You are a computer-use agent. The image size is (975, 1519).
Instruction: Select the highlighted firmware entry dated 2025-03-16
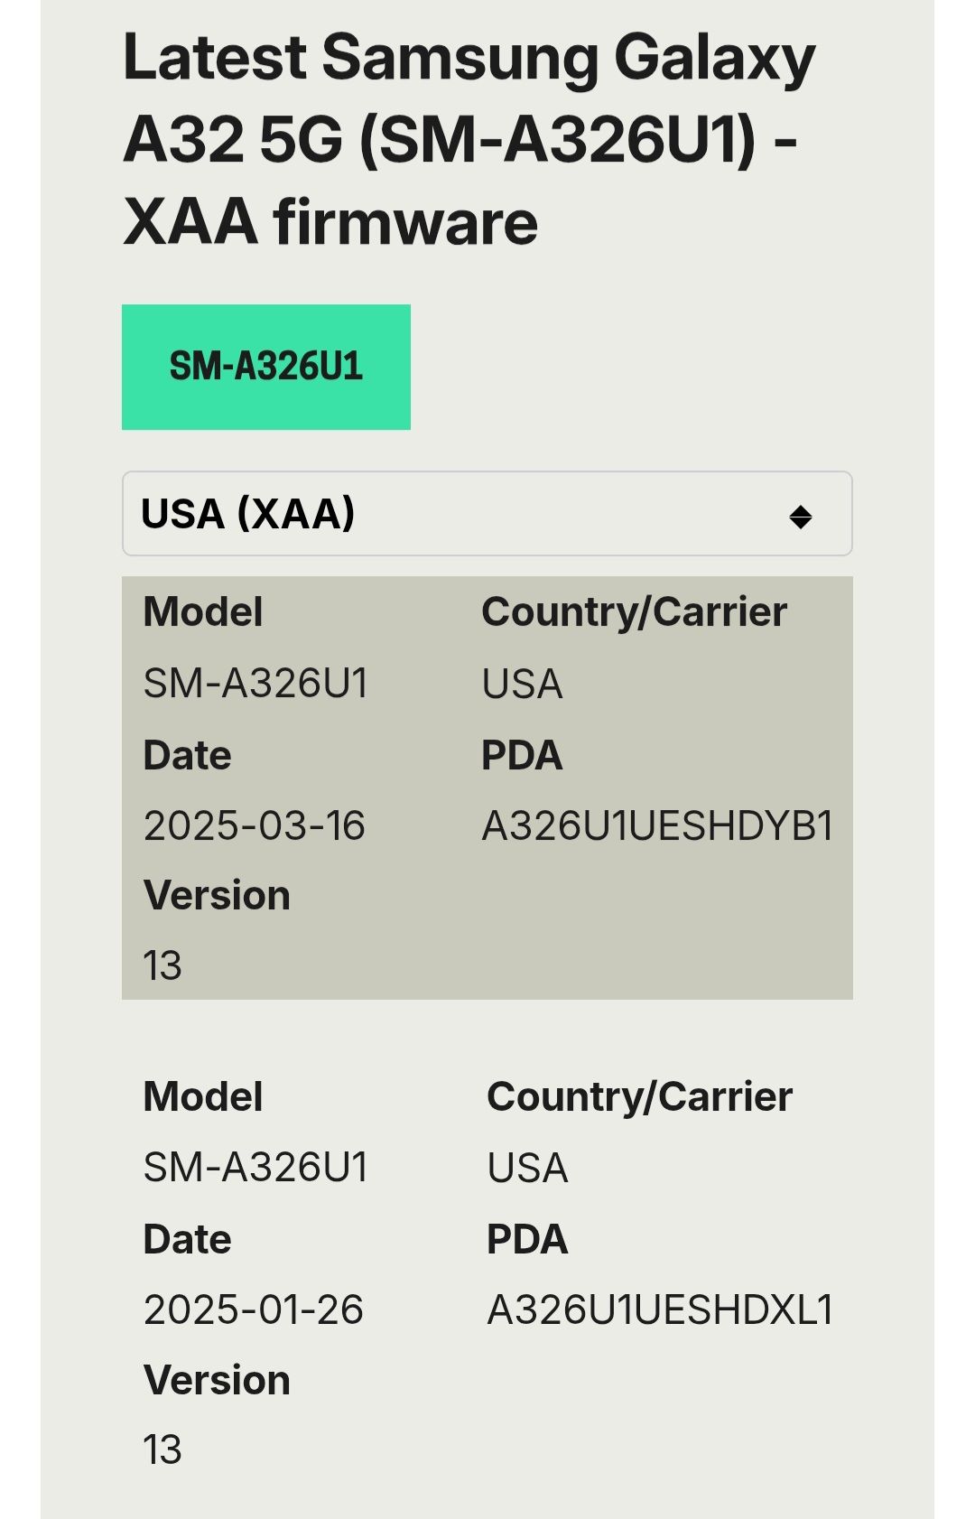point(487,786)
